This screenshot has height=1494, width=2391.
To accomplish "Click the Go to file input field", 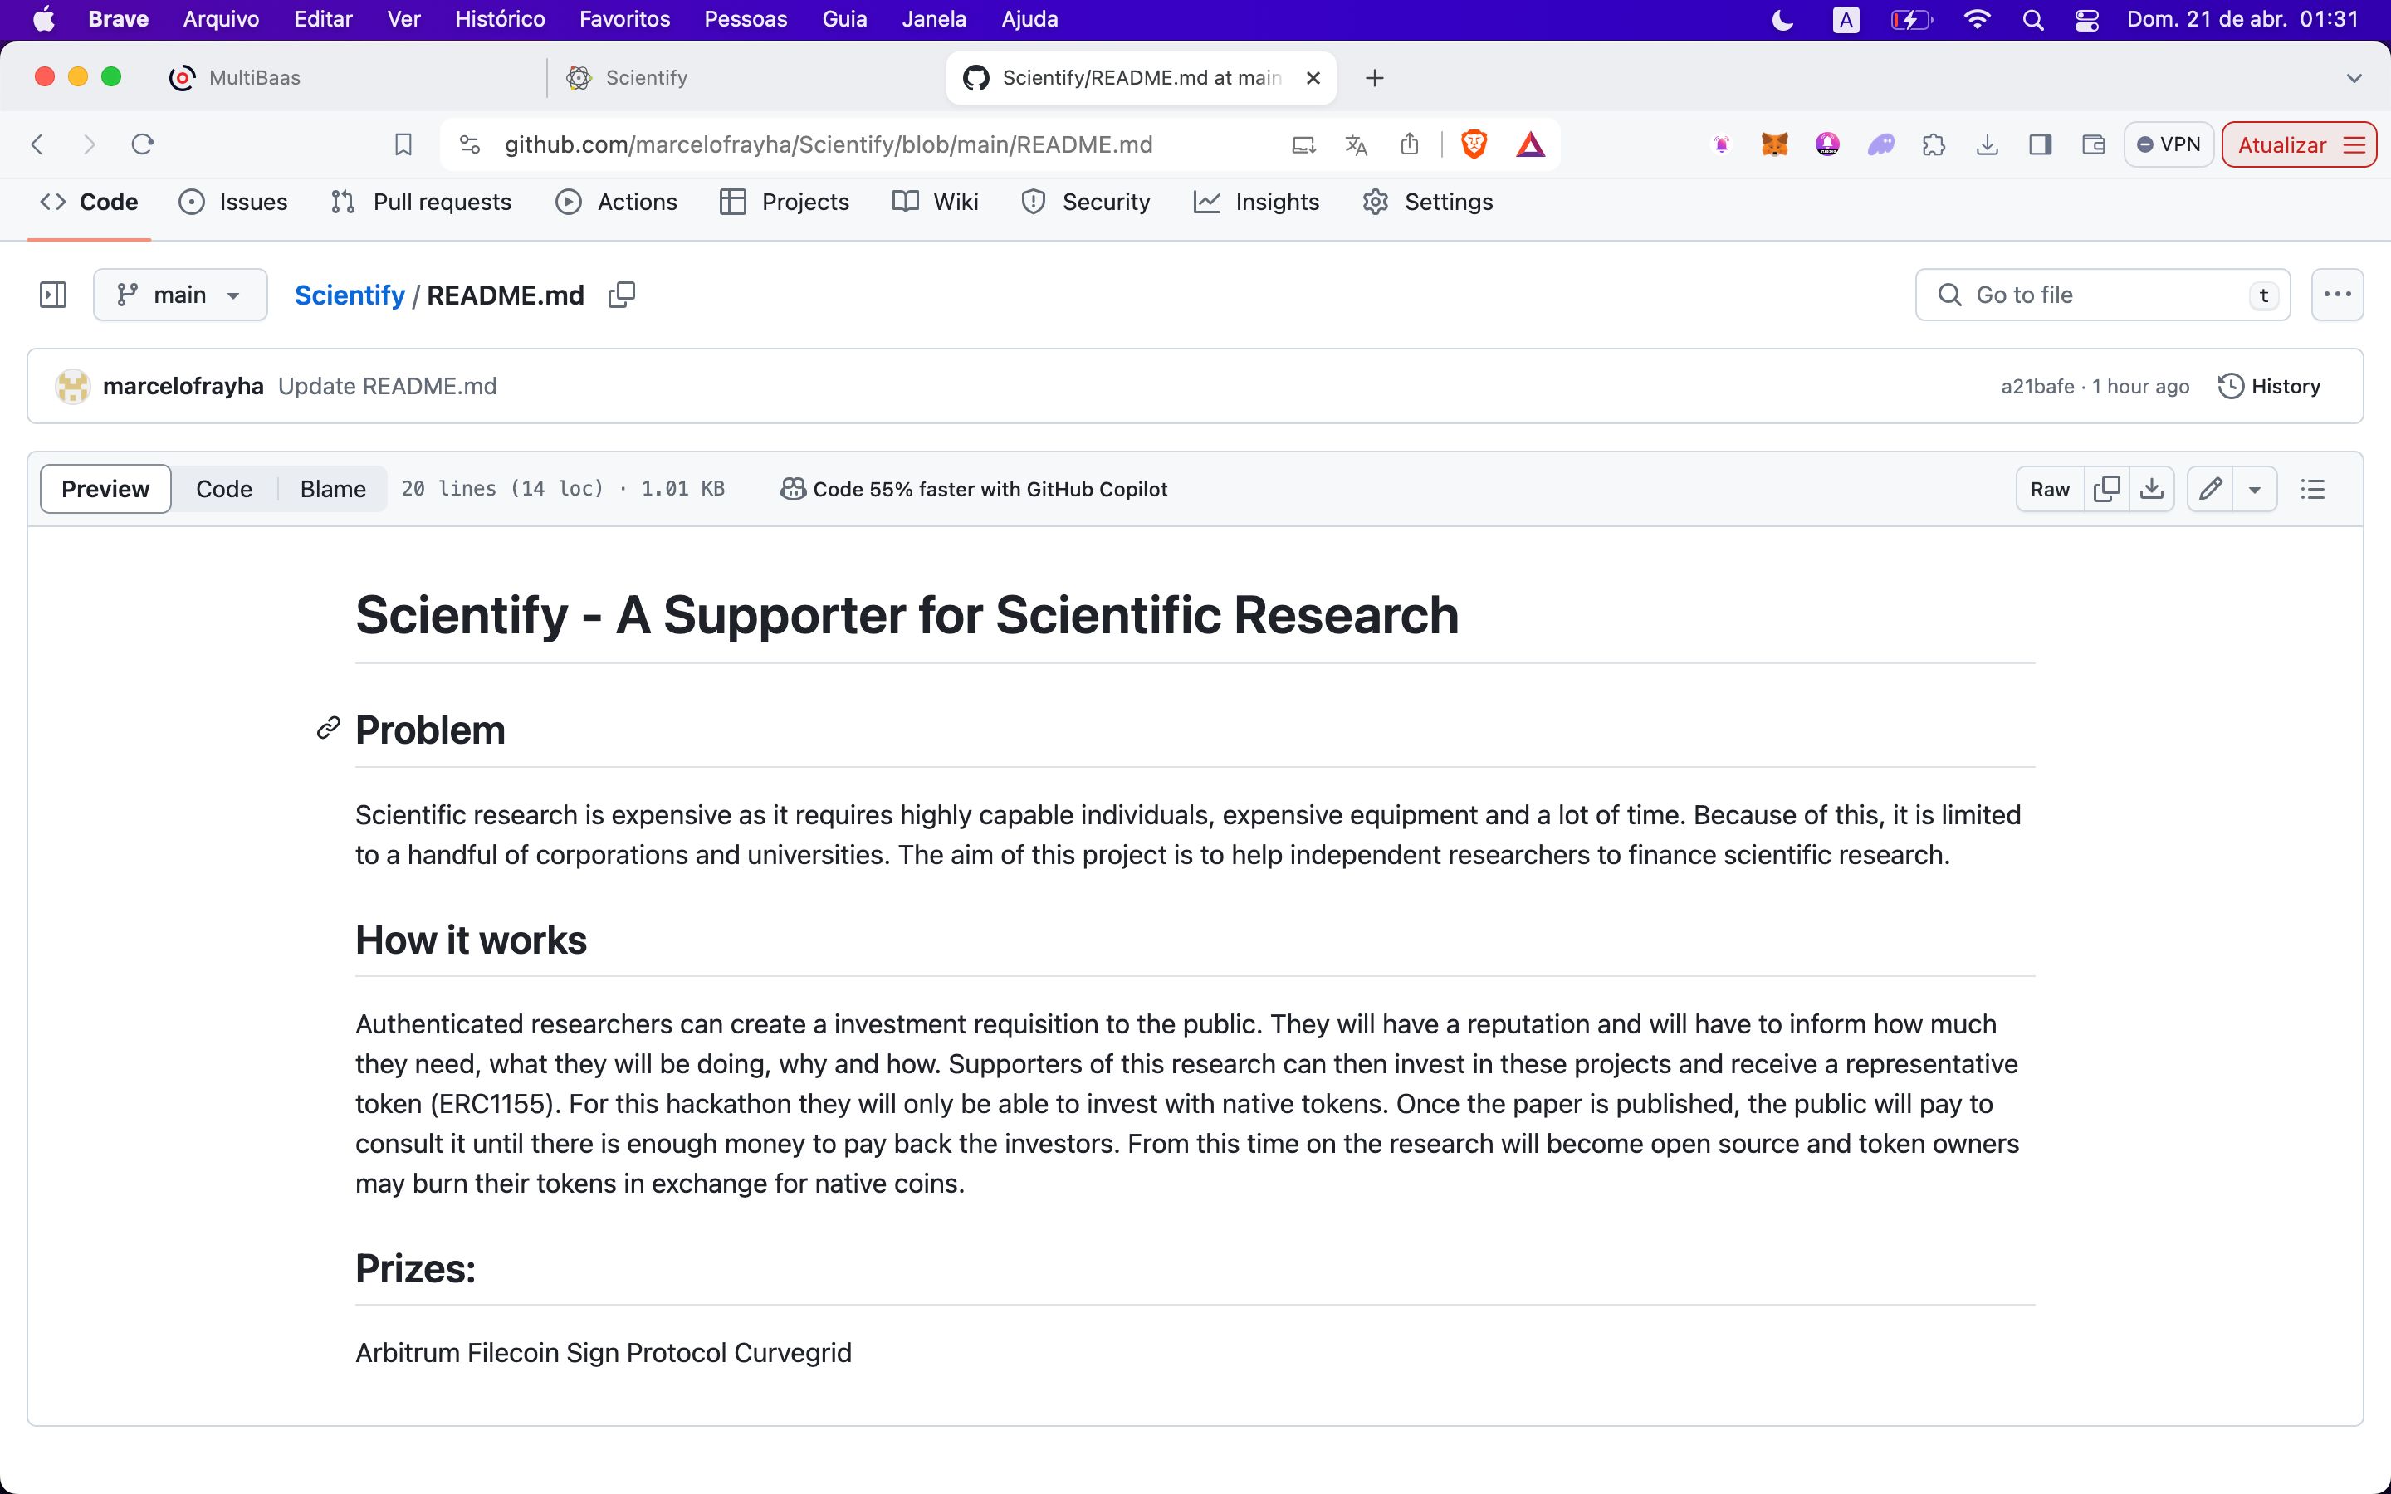I will click(x=2100, y=295).
